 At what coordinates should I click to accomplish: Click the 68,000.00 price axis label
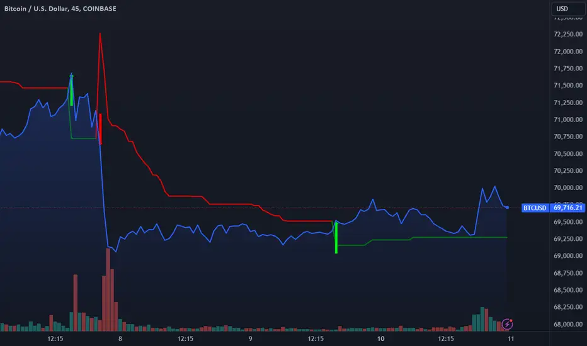568,325
